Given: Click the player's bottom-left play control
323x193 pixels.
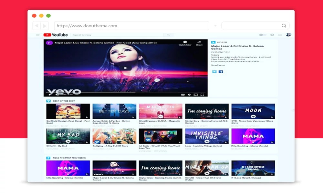Looking at the screenshot, I should (50, 95).
